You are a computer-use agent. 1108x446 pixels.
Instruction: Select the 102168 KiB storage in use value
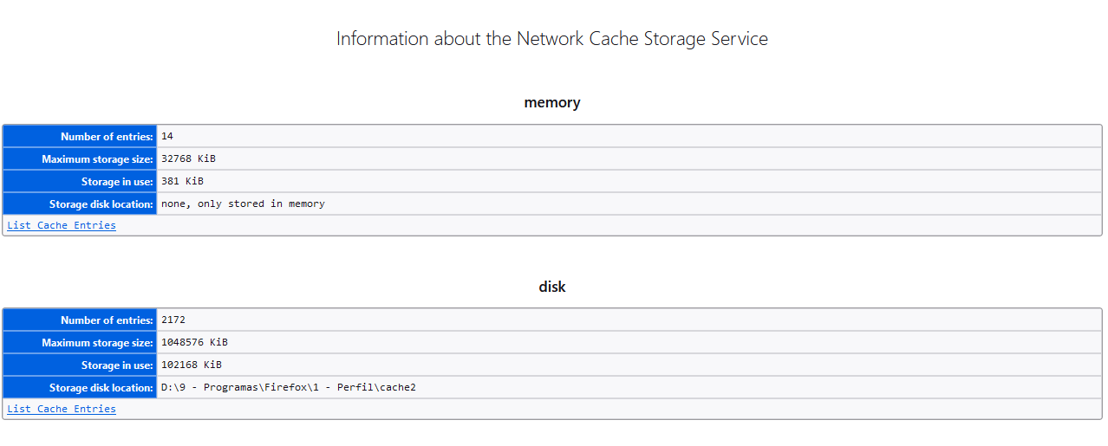pos(192,365)
